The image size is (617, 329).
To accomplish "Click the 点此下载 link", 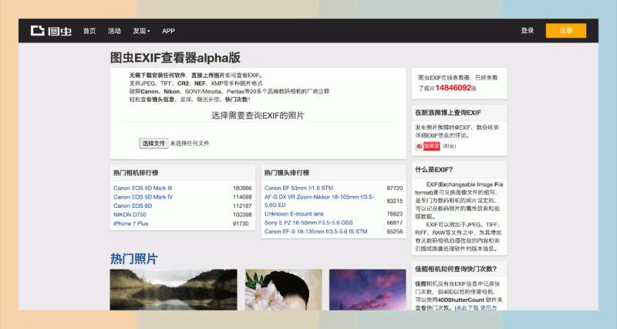I will [x=467, y=307].
